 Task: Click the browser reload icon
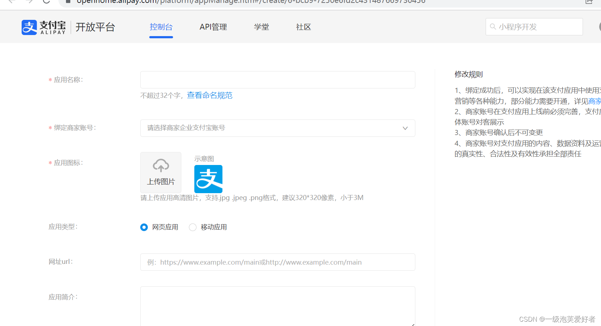pos(46,2)
